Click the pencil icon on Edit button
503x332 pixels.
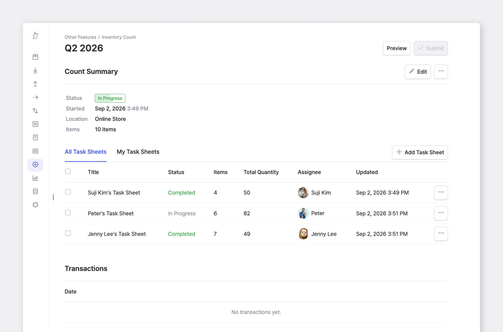[412, 71]
